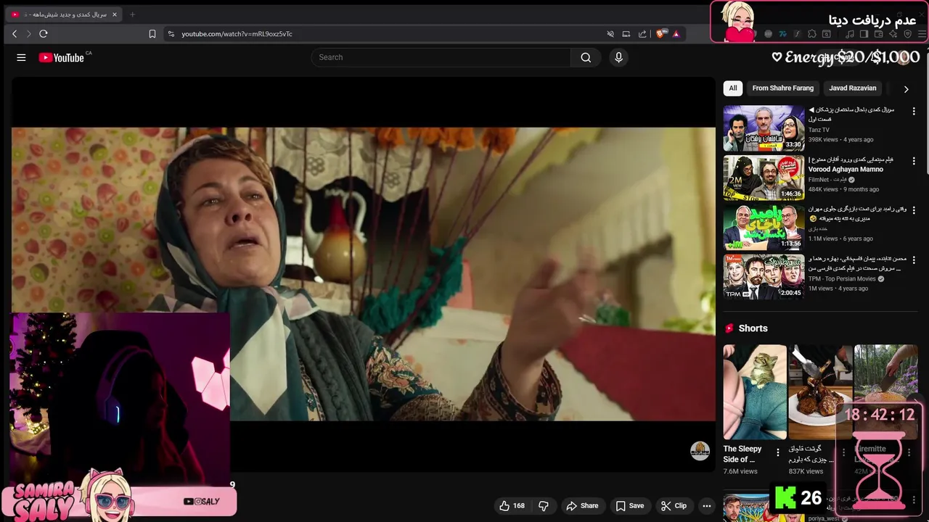This screenshot has width=929, height=522.
Task: Click the Shorts section heading
Action: [753, 328]
